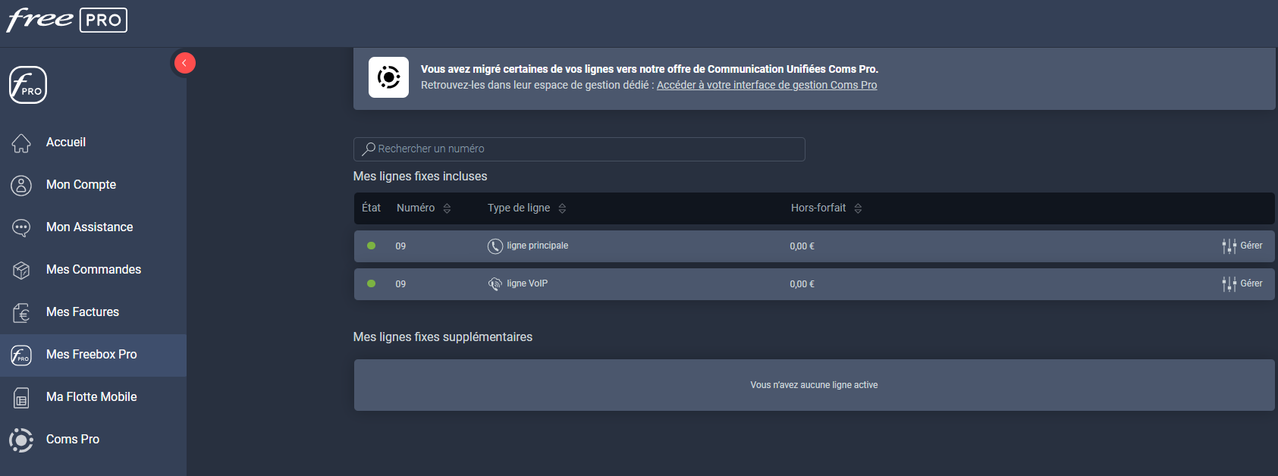Open Ma Flotte Mobile menu item
Viewport: 1278px width, 476px height.
[93, 397]
